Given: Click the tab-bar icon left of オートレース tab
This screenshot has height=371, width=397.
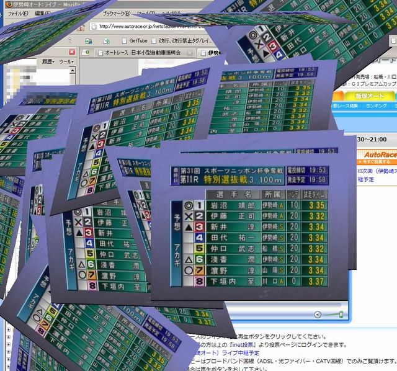Looking at the screenshot, I should click(86, 52).
